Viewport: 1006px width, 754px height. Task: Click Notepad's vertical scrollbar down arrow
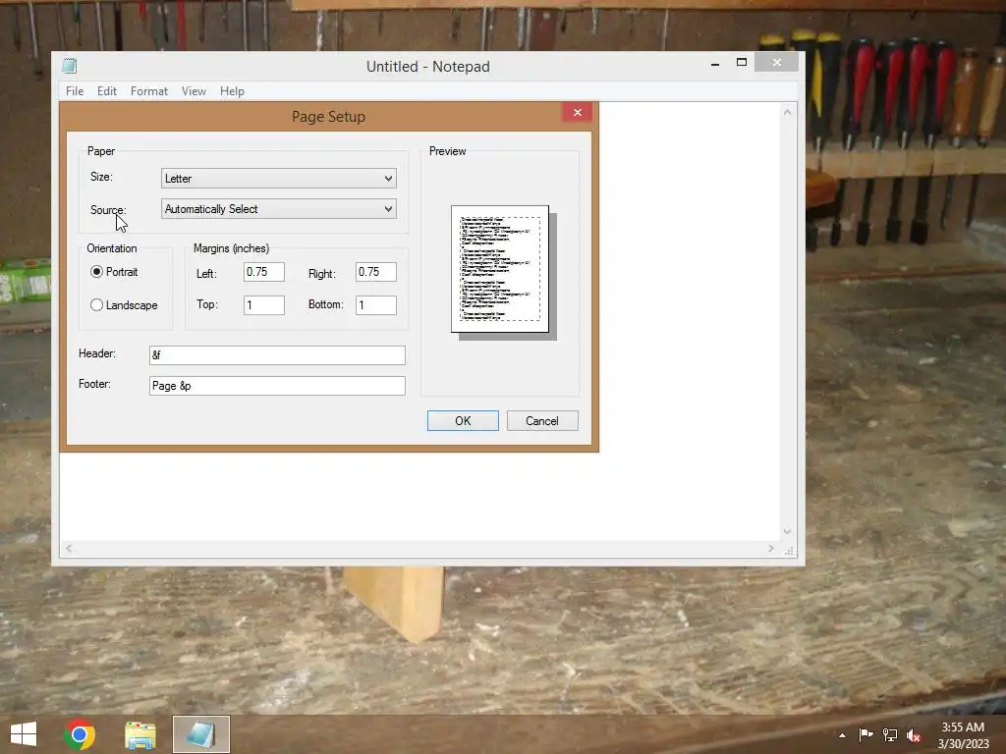coord(787,531)
